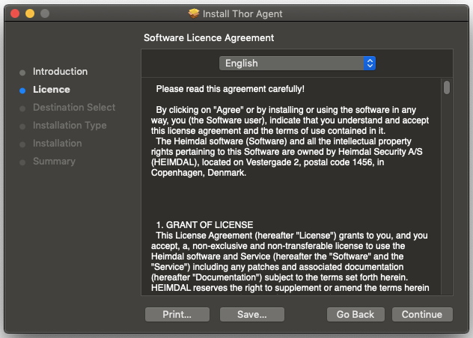The width and height of the screenshot is (473, 338).
Task: Click the Continue button
Action: (422, 315)
